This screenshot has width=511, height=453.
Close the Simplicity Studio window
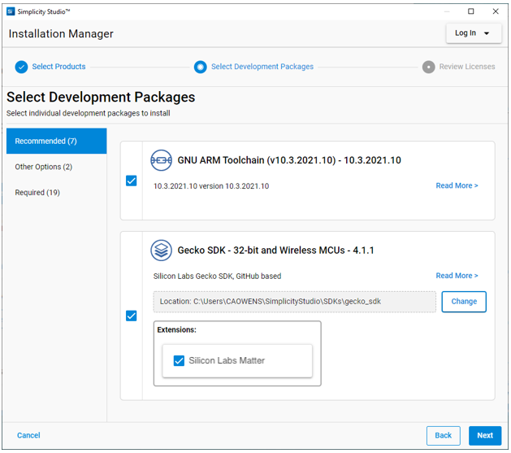point(496,11)
